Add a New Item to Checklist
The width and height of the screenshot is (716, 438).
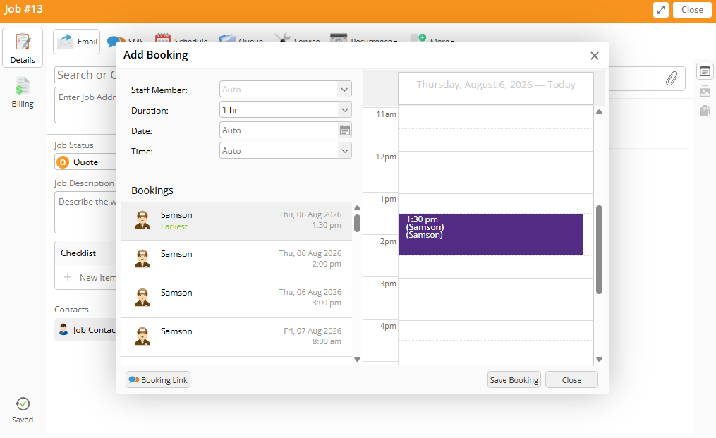pyautogui.click(x=90, y=278)
